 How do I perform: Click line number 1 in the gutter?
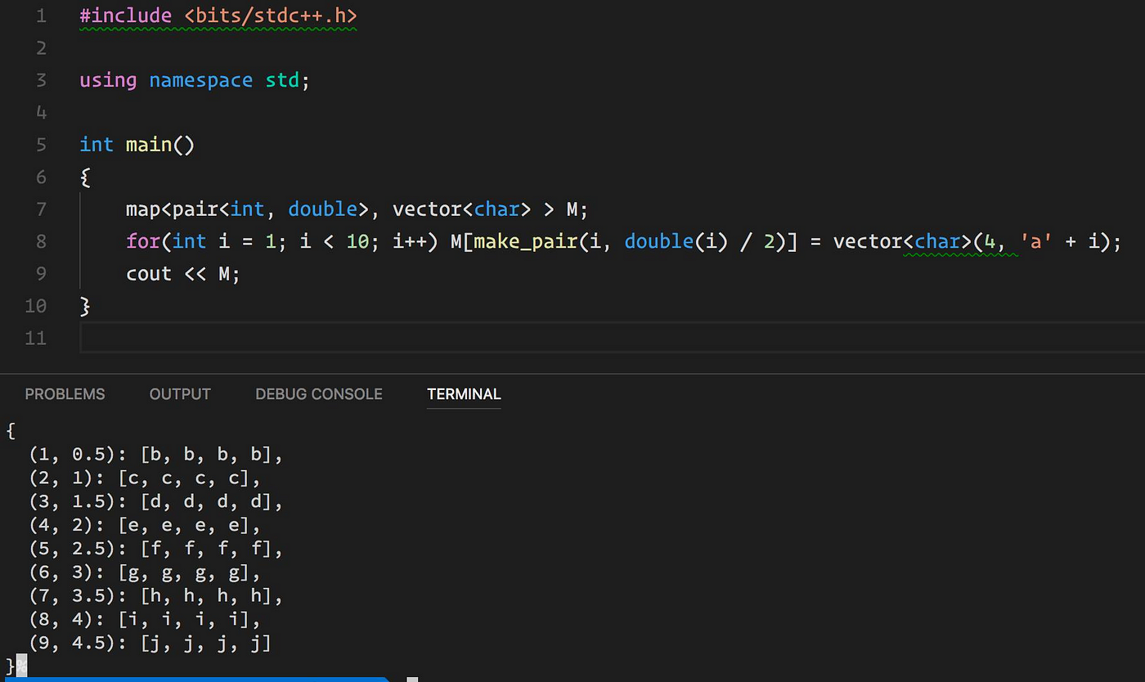[x=41, y=16]
